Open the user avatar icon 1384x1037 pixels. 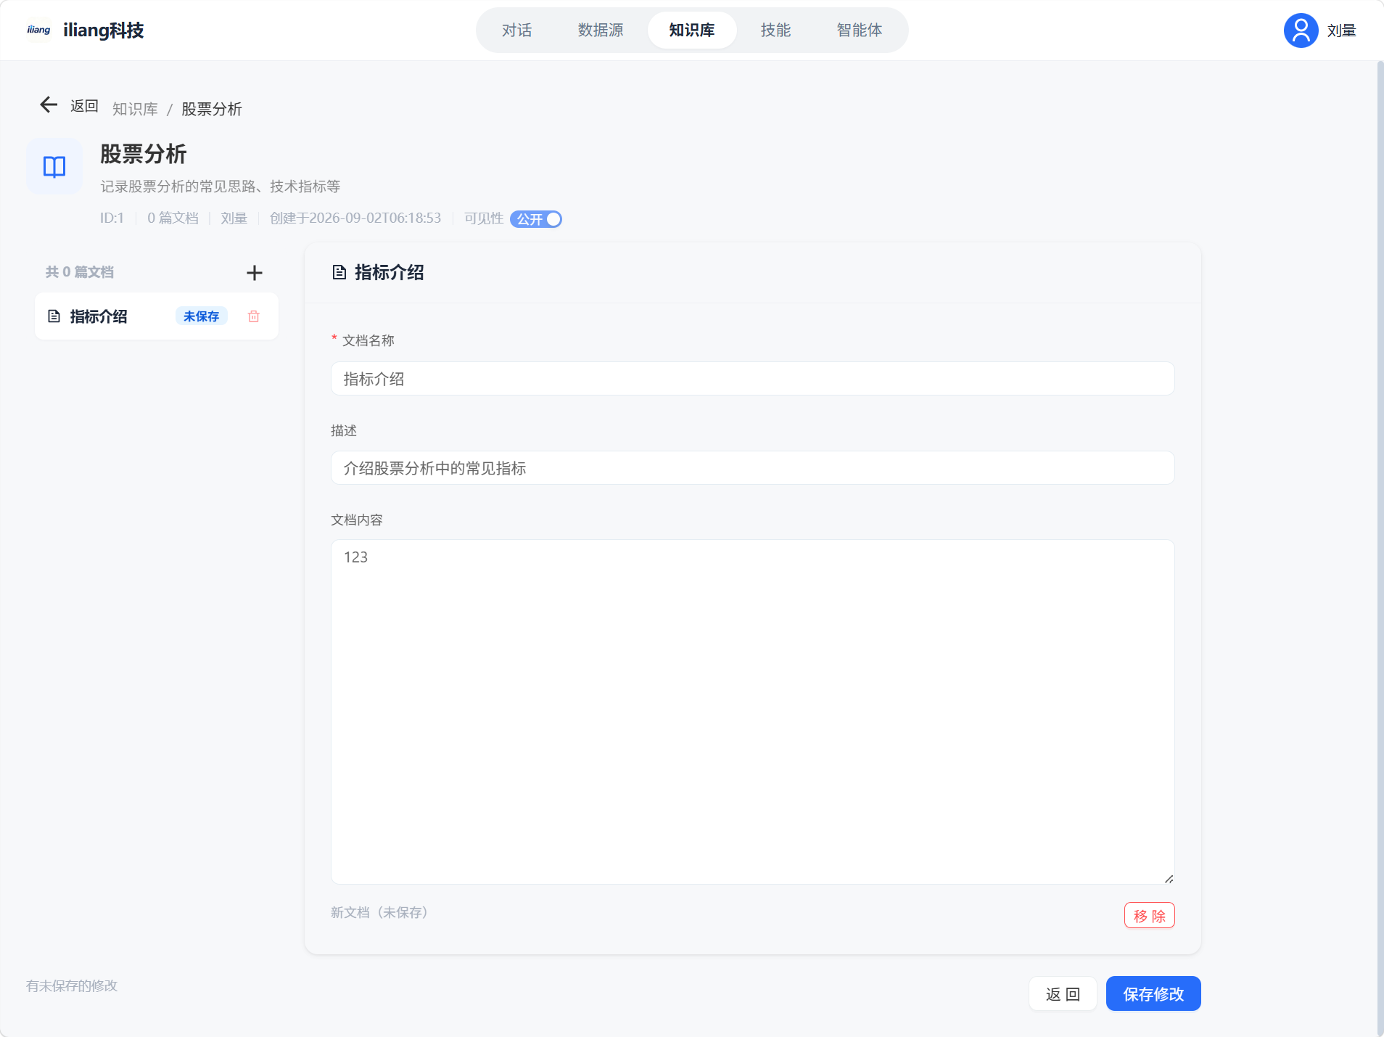click(1301, 30)
